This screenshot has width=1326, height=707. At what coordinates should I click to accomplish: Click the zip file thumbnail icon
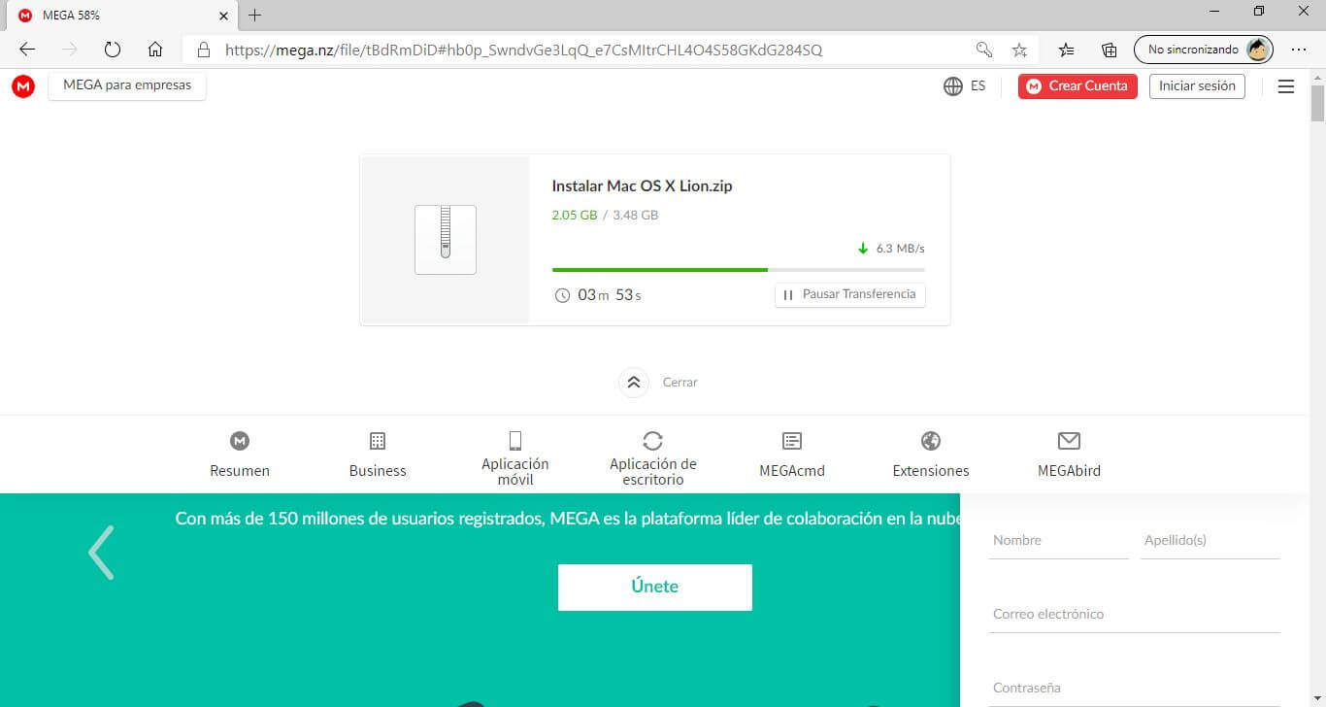pyautogui.click(x=446, y=239)
